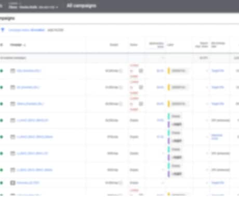Open the second campaign name link
The width and height of the screenshot is (239, 197).
pyautogui.click(x=28, y=87)
